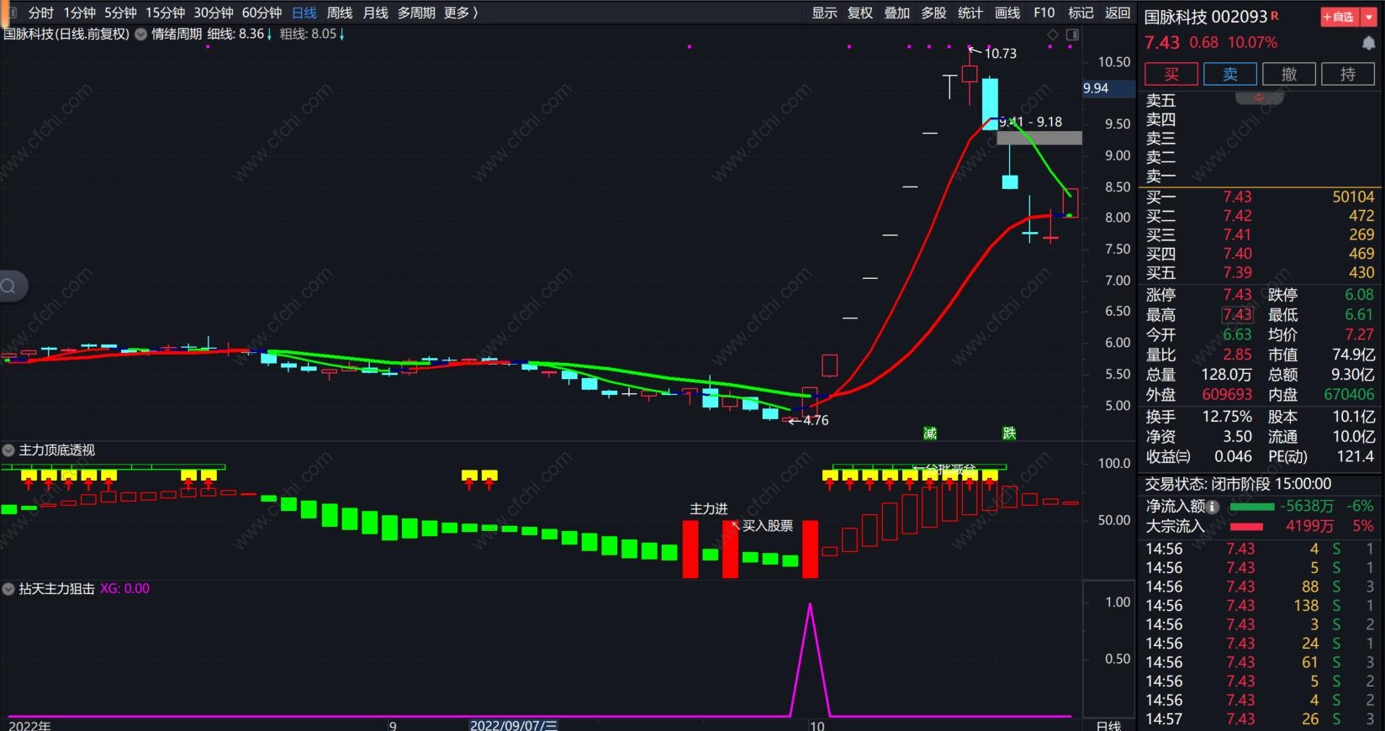Click the 买入股票 signal label
The height and width of the screenshot is (731, 1385).
tap(767, 526)
